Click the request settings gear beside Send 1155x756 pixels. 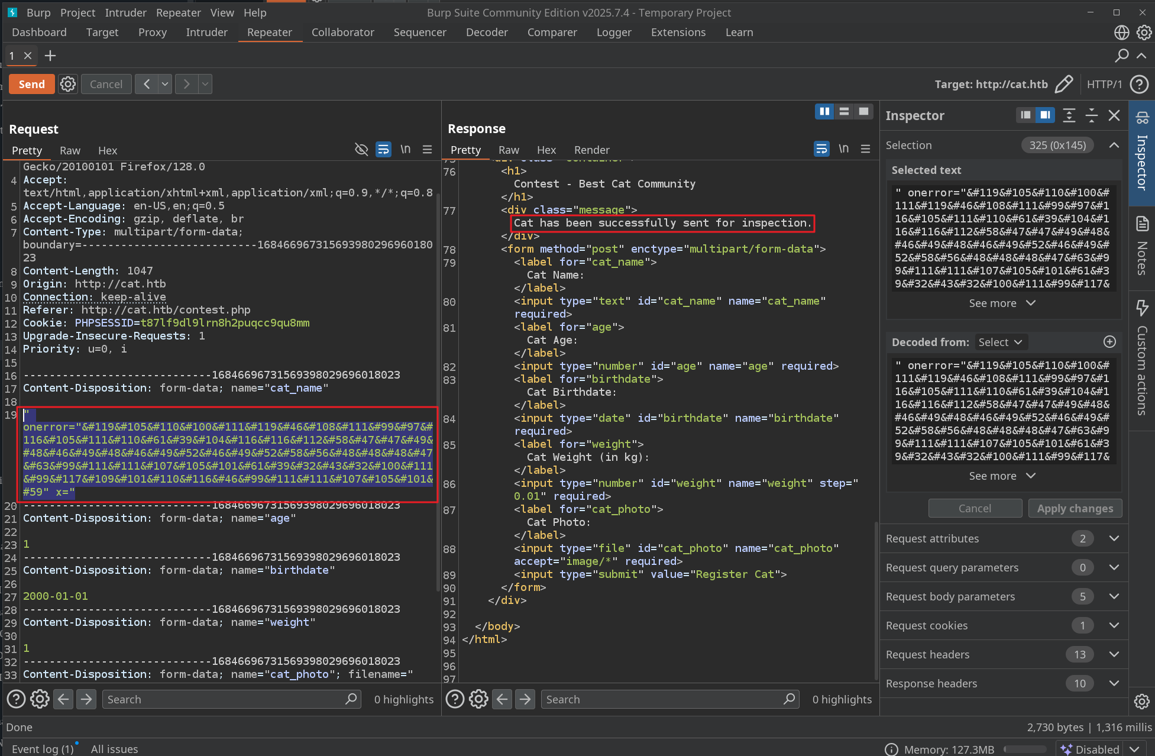click(68, 84)
